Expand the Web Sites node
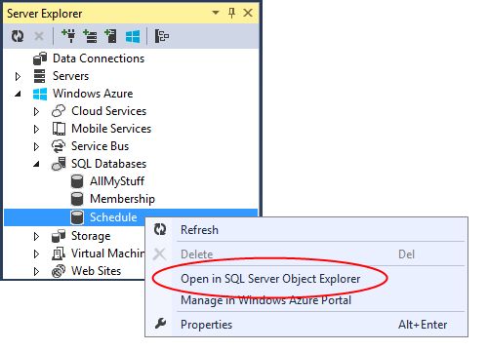Image resolution: width=488 pixels, height=351 pixels. 36,271
